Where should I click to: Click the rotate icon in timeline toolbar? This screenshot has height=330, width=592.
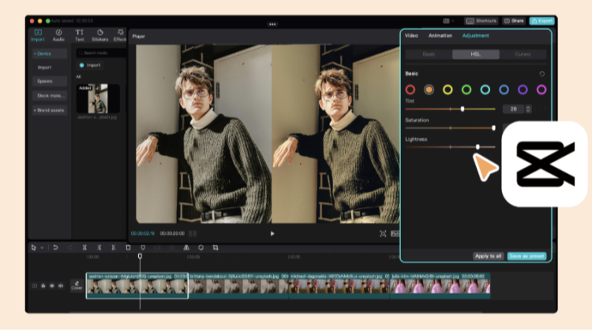point(200,247)
